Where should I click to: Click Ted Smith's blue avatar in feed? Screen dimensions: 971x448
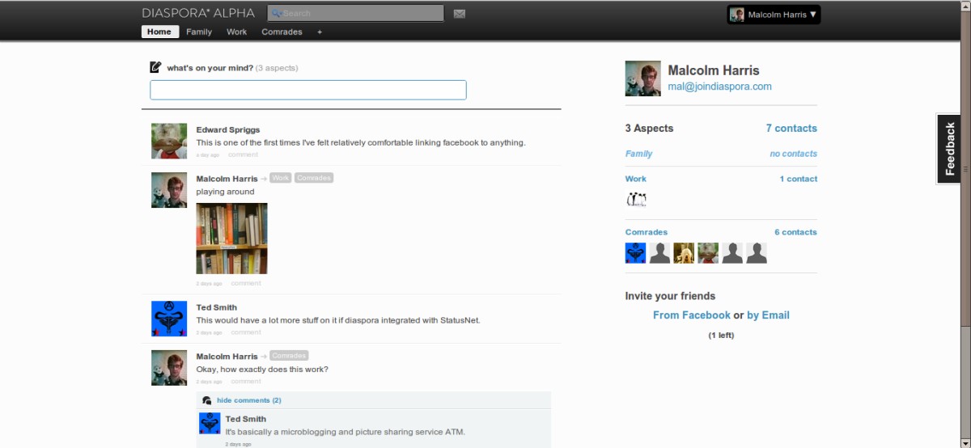(169, 319)
